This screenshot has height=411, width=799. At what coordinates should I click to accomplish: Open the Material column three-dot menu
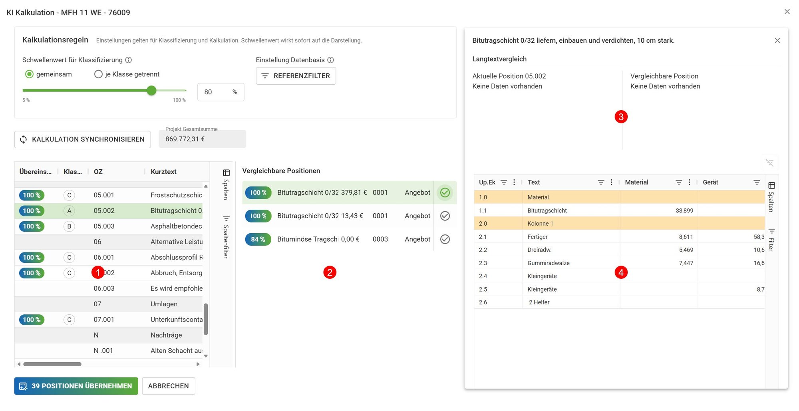[689, 182]
